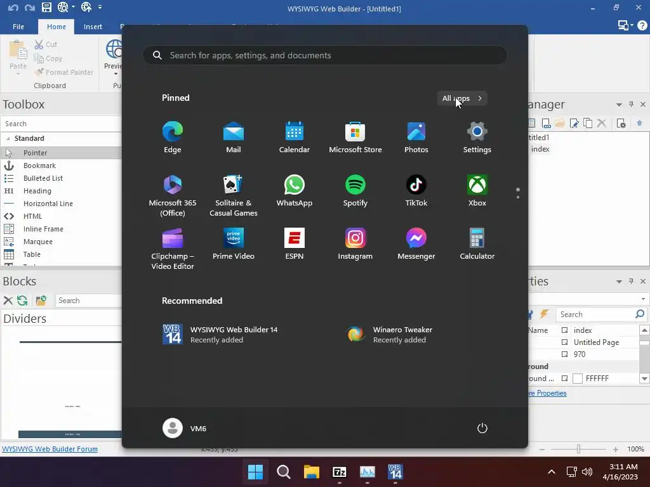Open the Calculator app
This screenshot has width=650, height=487.
click(x=477, y=244)
